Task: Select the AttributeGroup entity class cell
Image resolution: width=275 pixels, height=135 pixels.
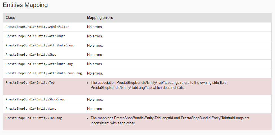Action: (x=40, y=45)
